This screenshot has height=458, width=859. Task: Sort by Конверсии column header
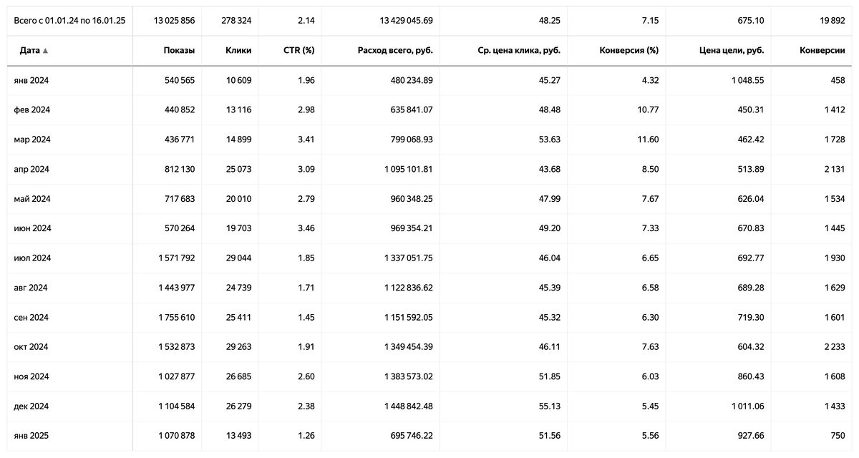pos(822,51)
